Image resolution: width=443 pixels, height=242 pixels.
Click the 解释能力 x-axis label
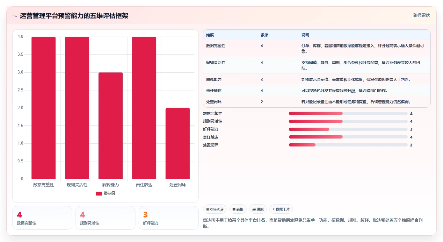[x=111, y=185]
